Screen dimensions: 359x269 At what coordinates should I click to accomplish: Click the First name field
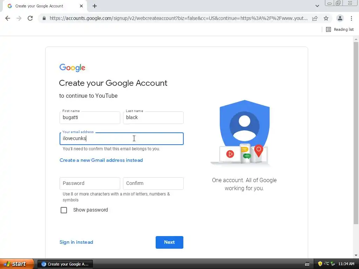(x=90, y=118)
